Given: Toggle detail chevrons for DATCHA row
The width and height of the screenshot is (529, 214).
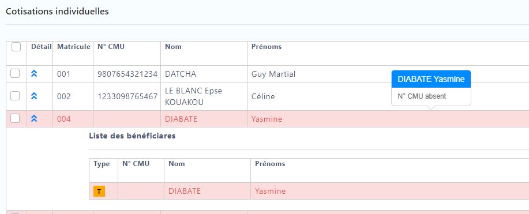Looking at the screenshot, I should point(33,74).
